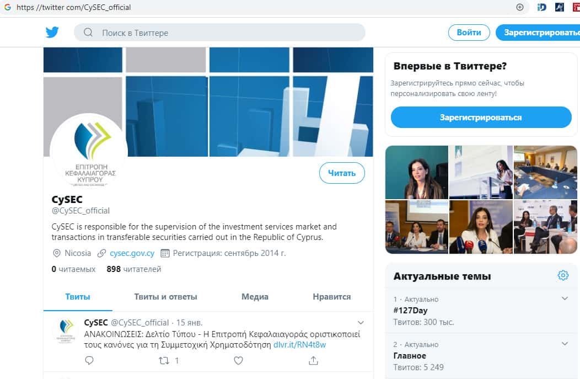Follow CySEC with the Читать button

(x=342, y=173)
